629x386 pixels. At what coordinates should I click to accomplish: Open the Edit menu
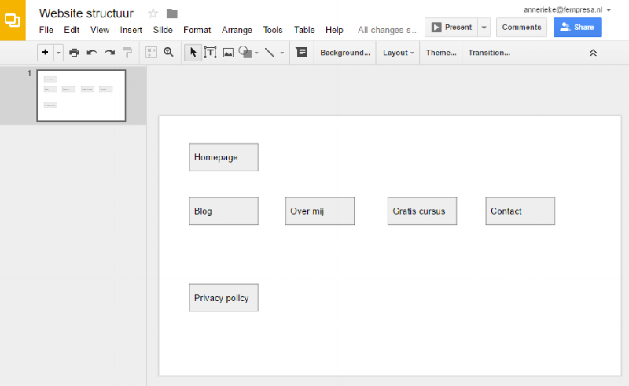(72, 30)
